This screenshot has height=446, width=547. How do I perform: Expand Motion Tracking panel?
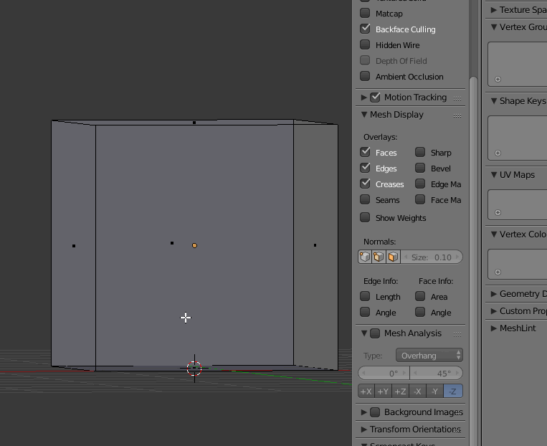pyautogui.click(x=364, y=98)
